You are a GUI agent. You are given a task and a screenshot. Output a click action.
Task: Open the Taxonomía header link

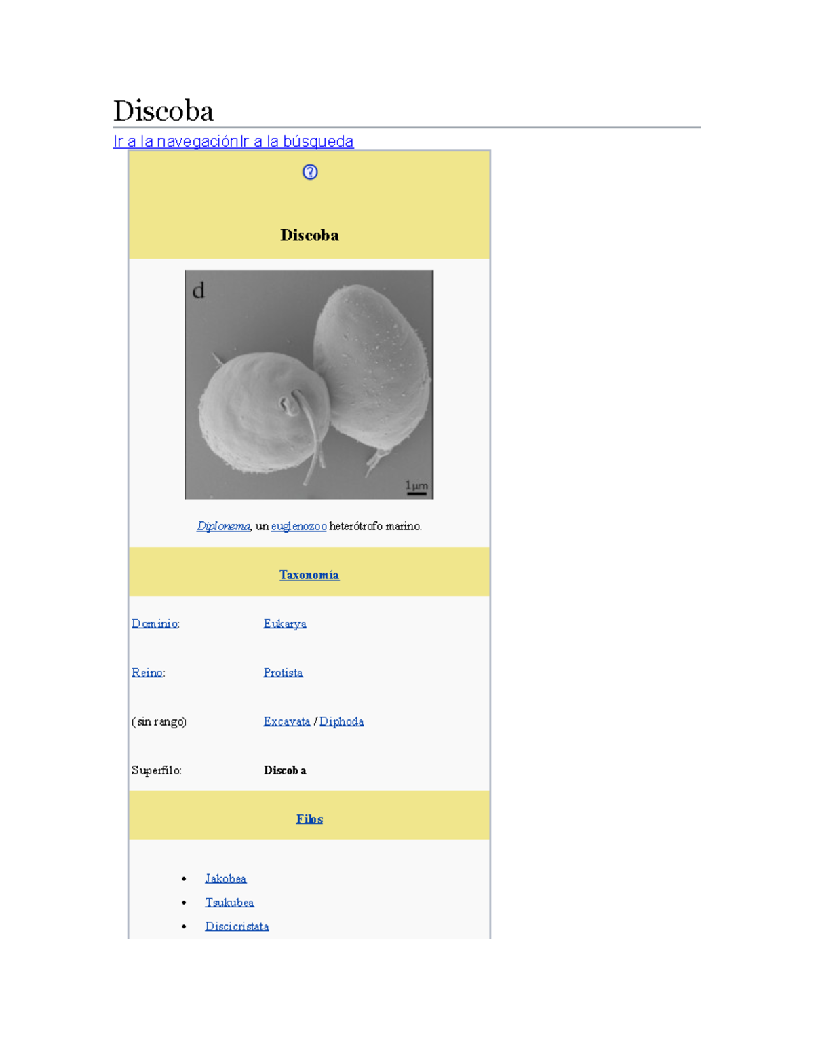(309, 575)
